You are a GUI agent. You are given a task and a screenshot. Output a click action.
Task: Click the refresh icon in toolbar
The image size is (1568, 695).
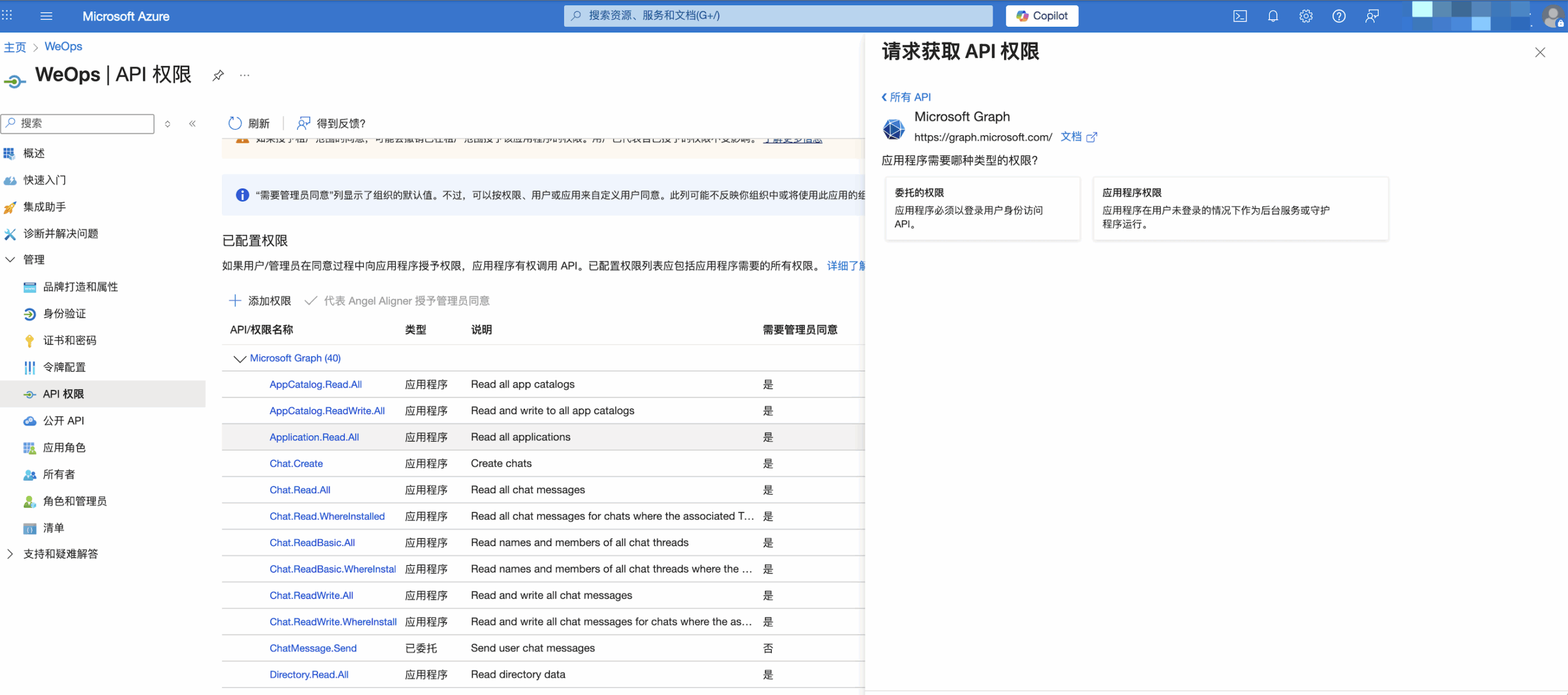pyautogui.click(x=235, y=123)
